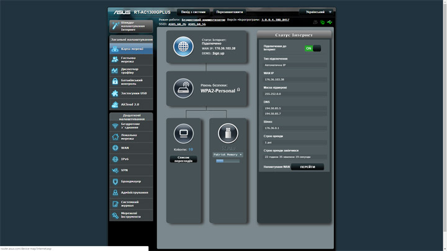
Task: Click the ASUS_68_5G SSID link
Action: coord(197,24)
